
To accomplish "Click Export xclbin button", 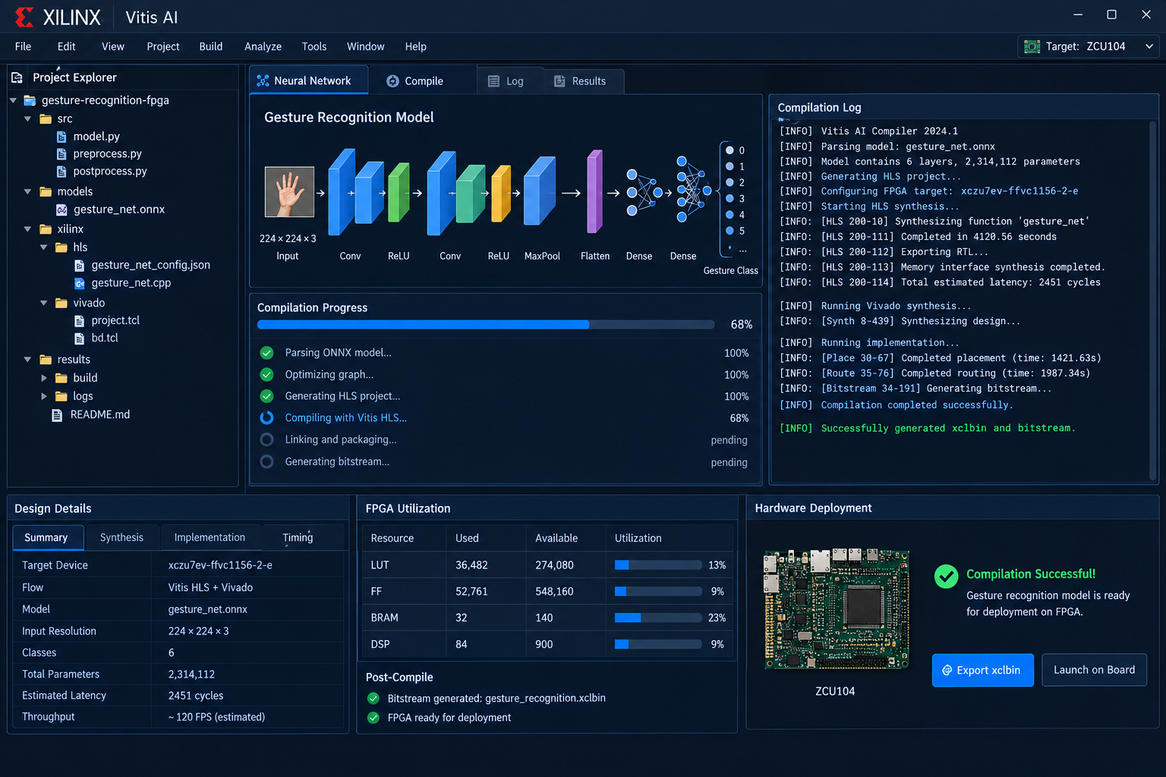I will [982, 670].
